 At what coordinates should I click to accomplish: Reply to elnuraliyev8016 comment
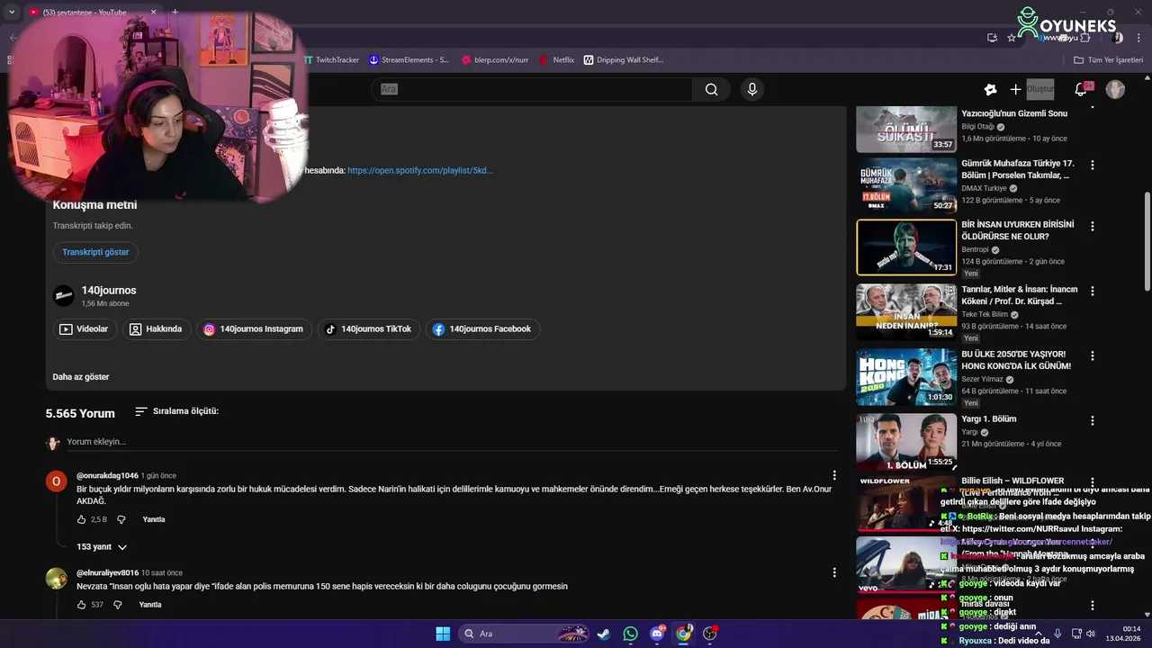click(150, 605)
